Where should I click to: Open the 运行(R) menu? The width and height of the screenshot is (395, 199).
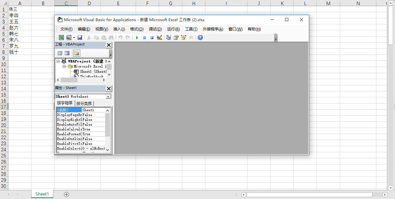tap(173, 29)
